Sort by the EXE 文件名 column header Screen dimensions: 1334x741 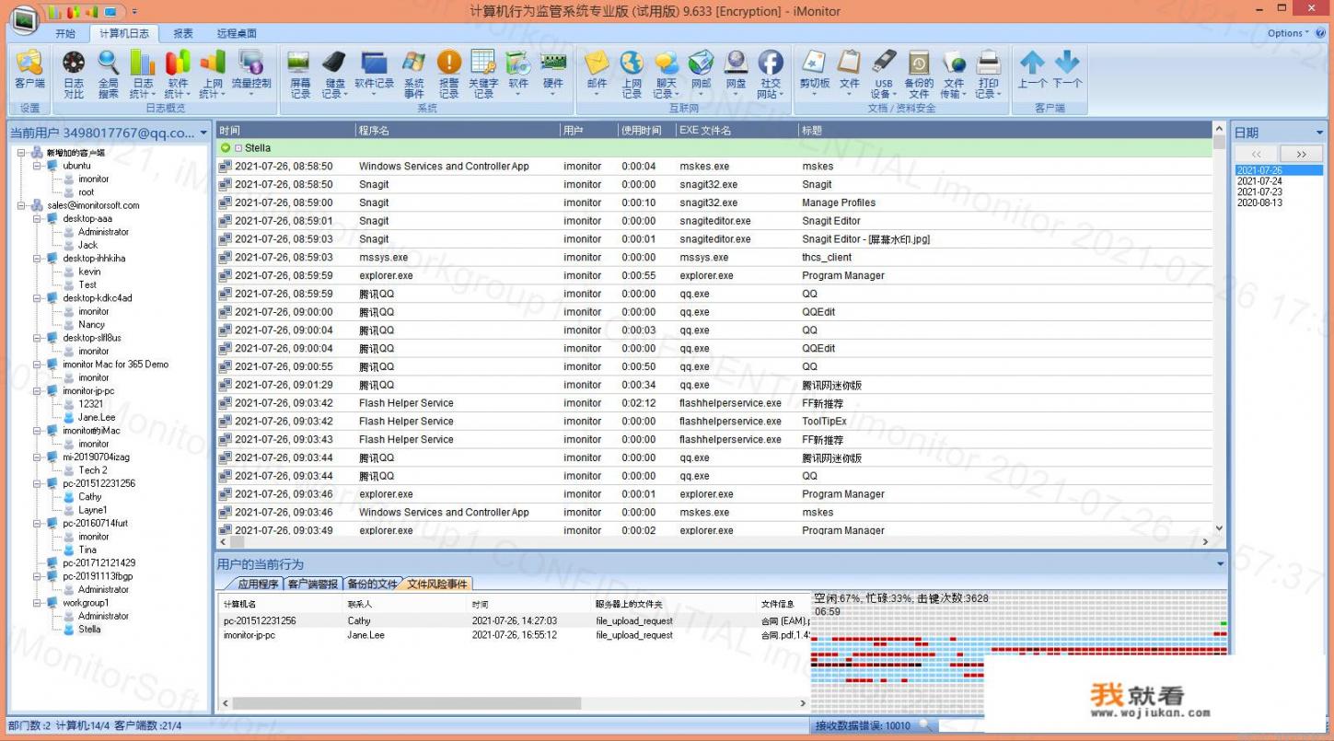[x=737, y=131]
